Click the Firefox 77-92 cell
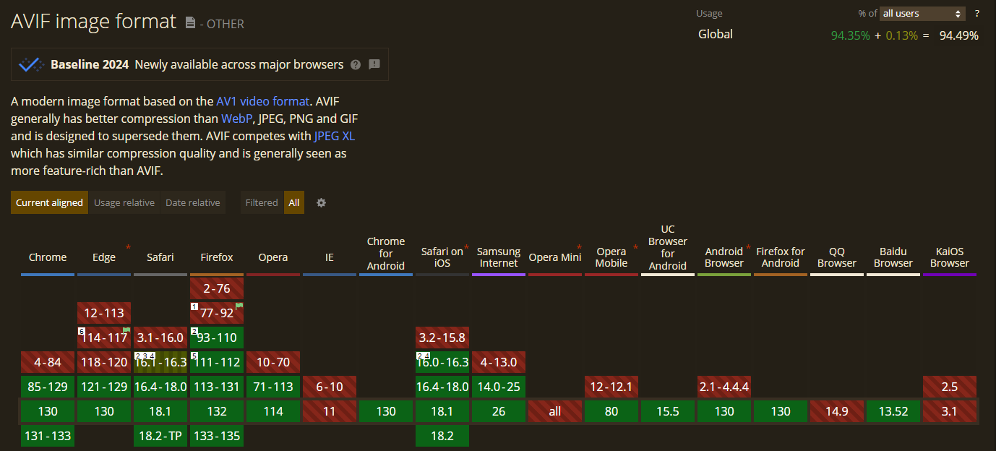996x451 pixels. (x=217, y=313)
